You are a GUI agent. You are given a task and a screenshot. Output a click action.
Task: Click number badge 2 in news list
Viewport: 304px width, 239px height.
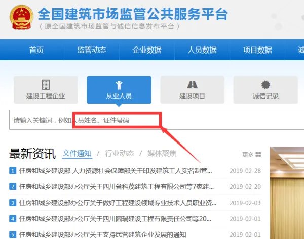point(13,187)
